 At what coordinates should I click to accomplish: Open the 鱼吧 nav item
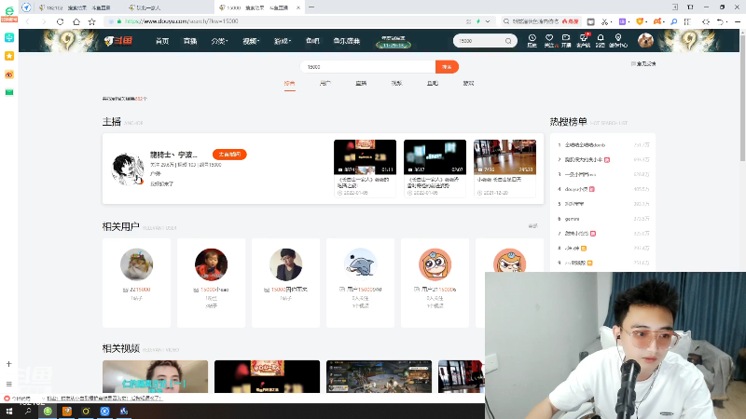[312, 41]
